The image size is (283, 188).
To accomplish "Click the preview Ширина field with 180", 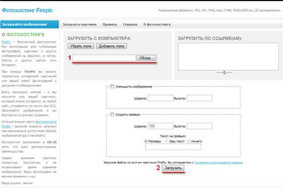I will pos(161,126).
